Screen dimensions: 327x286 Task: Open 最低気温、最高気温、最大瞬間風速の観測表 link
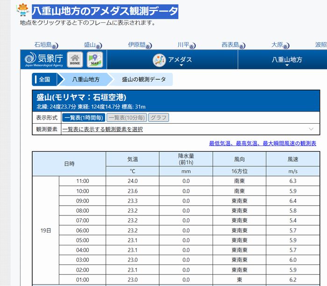point(263,143)
